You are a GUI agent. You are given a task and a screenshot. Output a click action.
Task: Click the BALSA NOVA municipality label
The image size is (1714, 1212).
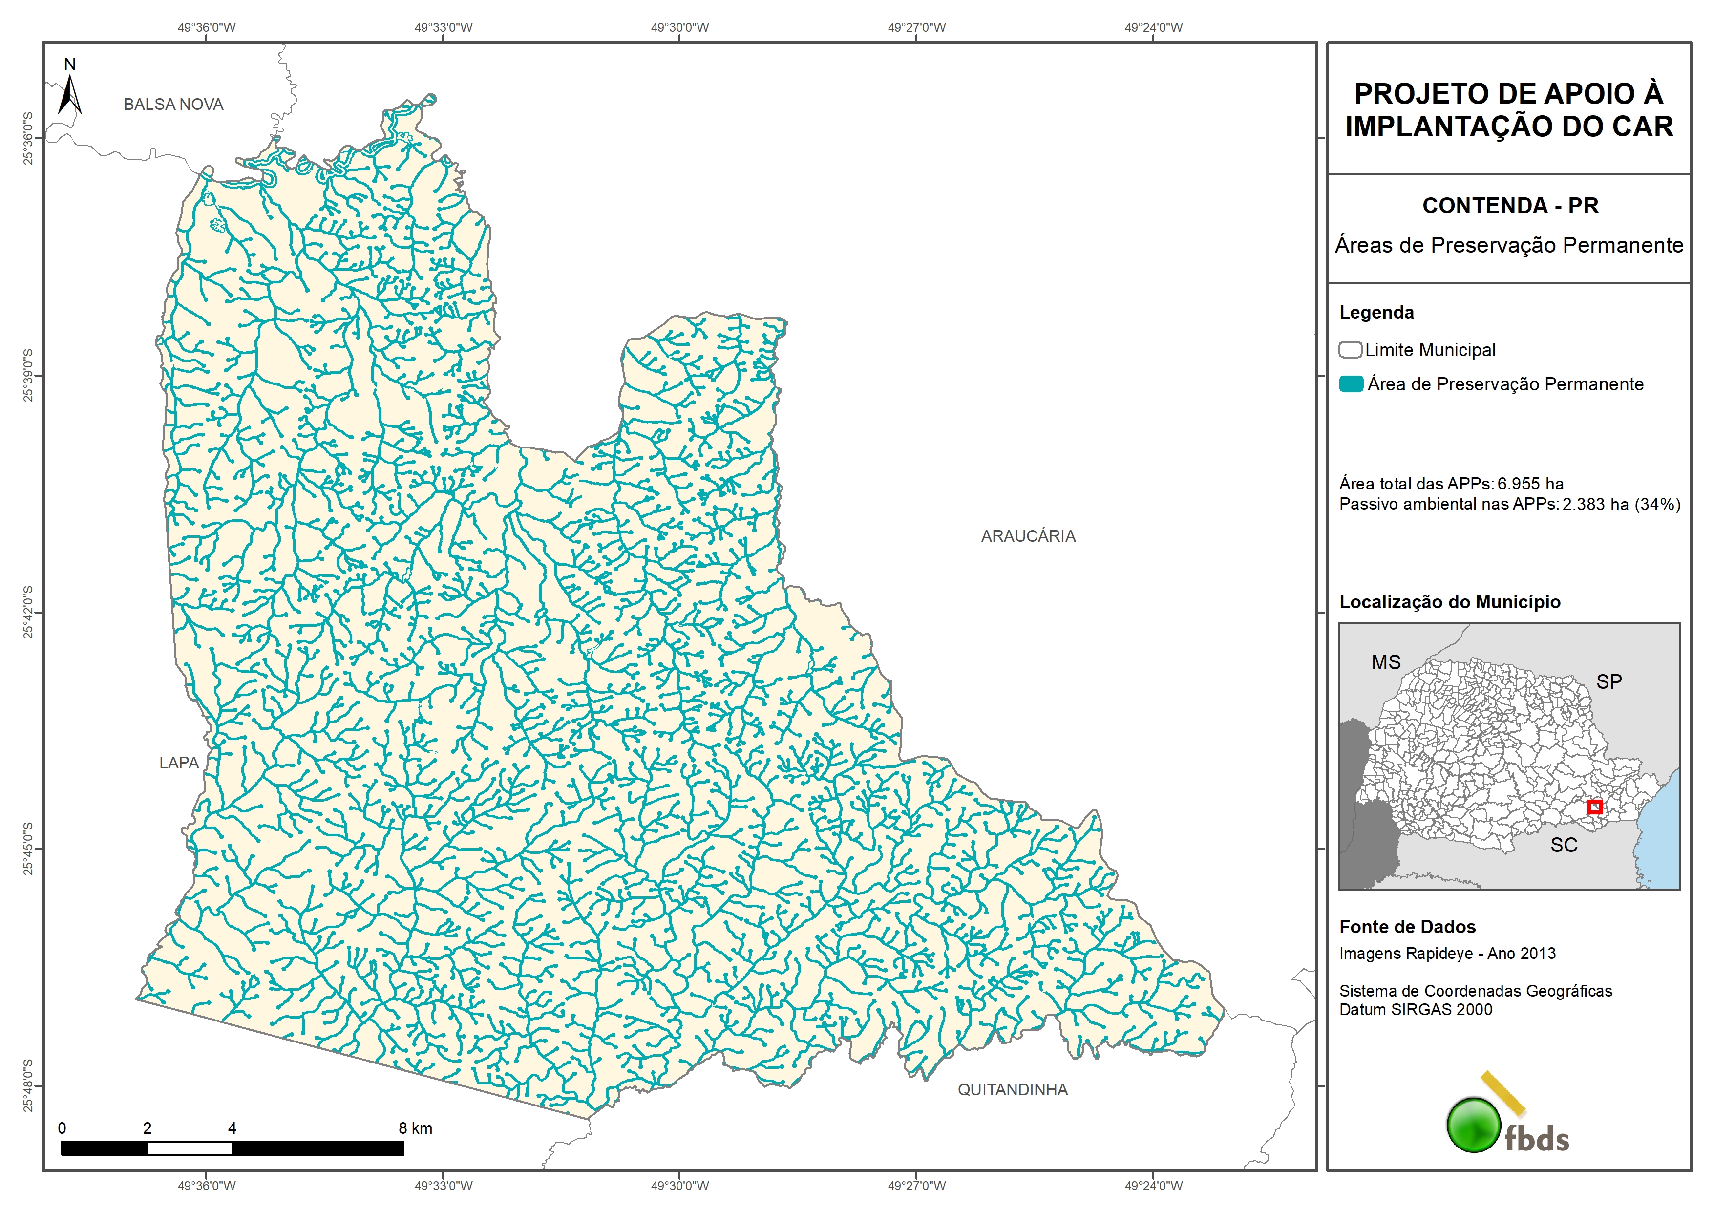[x=173, y=105]
